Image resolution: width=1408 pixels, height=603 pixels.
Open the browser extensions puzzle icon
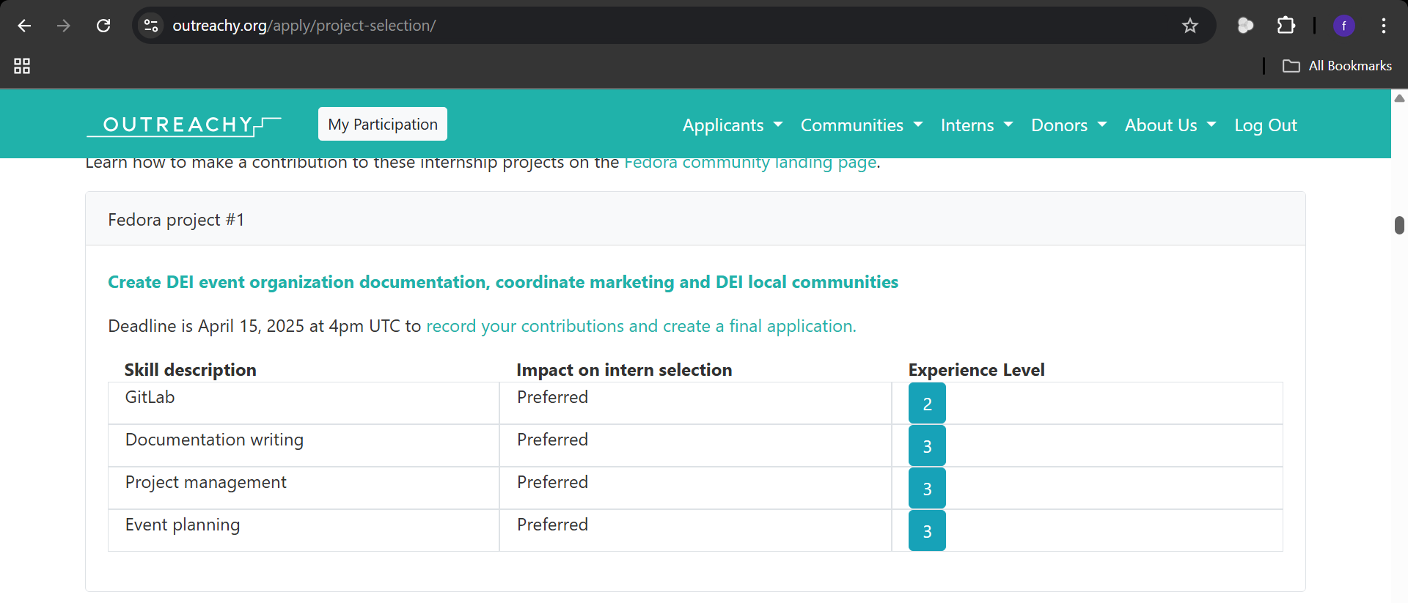click(1286, 26)
